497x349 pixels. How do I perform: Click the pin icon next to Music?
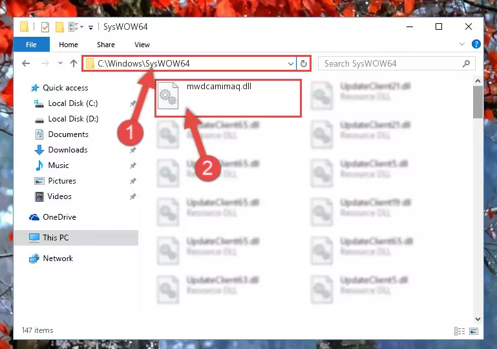tap(132, 165)
